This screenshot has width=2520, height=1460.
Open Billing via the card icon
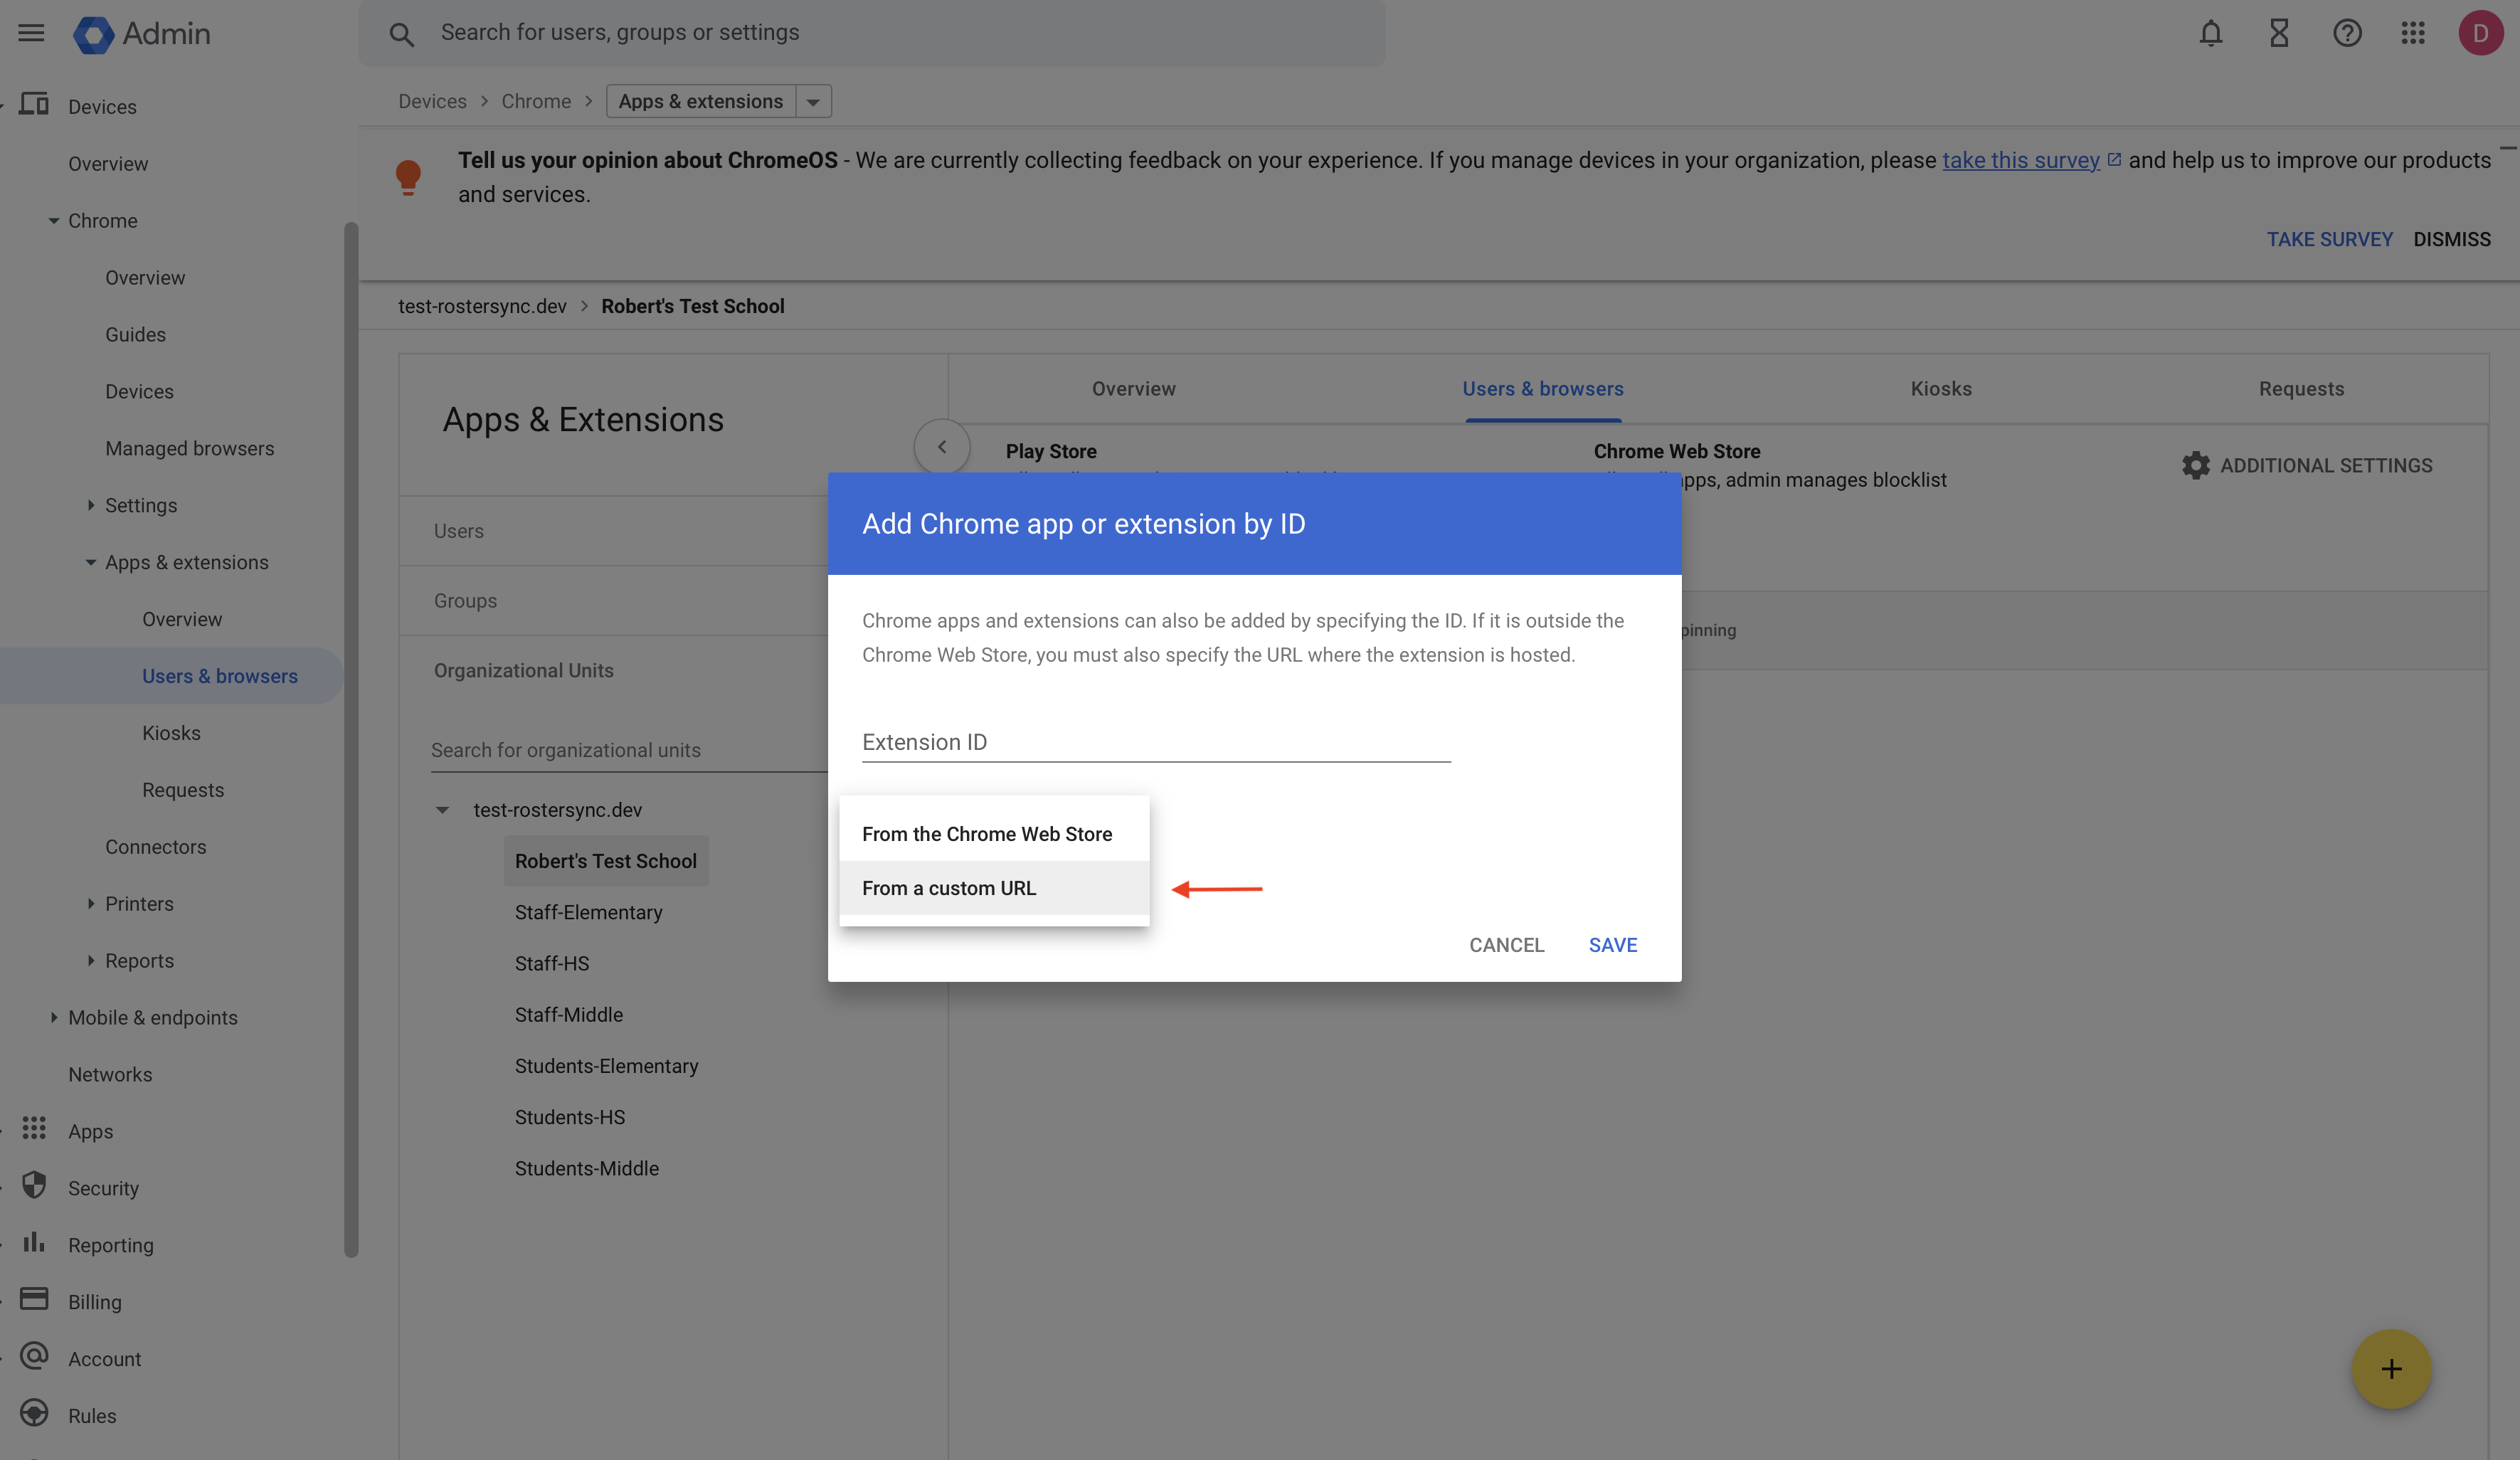click(35, 1301)
